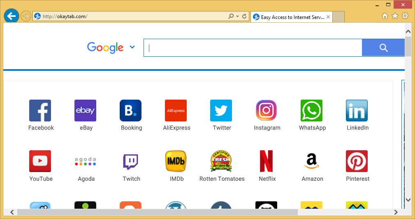The width and height of the screenshot is (415, 219).
Task: Click the WhatsApp text label
Action: 312,128
